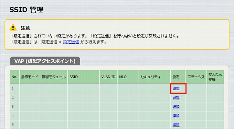234x129 pixels.
Task: Click the No. column header
Action: [x=14, y=77]
